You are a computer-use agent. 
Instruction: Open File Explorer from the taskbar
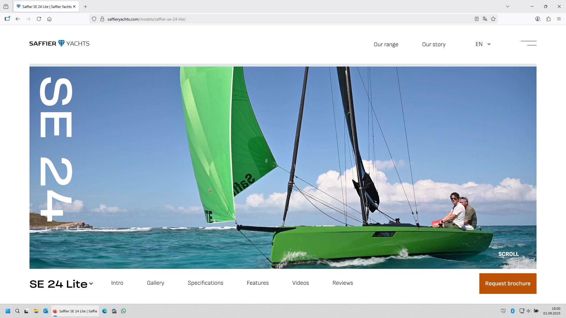tap(36, 311)
